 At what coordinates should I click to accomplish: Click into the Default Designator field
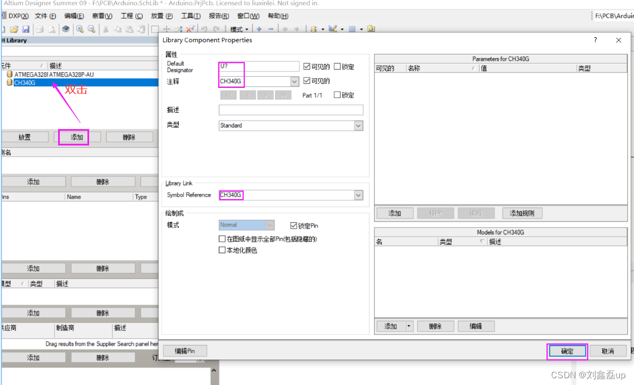259,67
